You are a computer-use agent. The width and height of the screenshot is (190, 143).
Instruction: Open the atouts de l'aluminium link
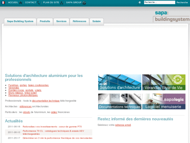pos(27,112)
